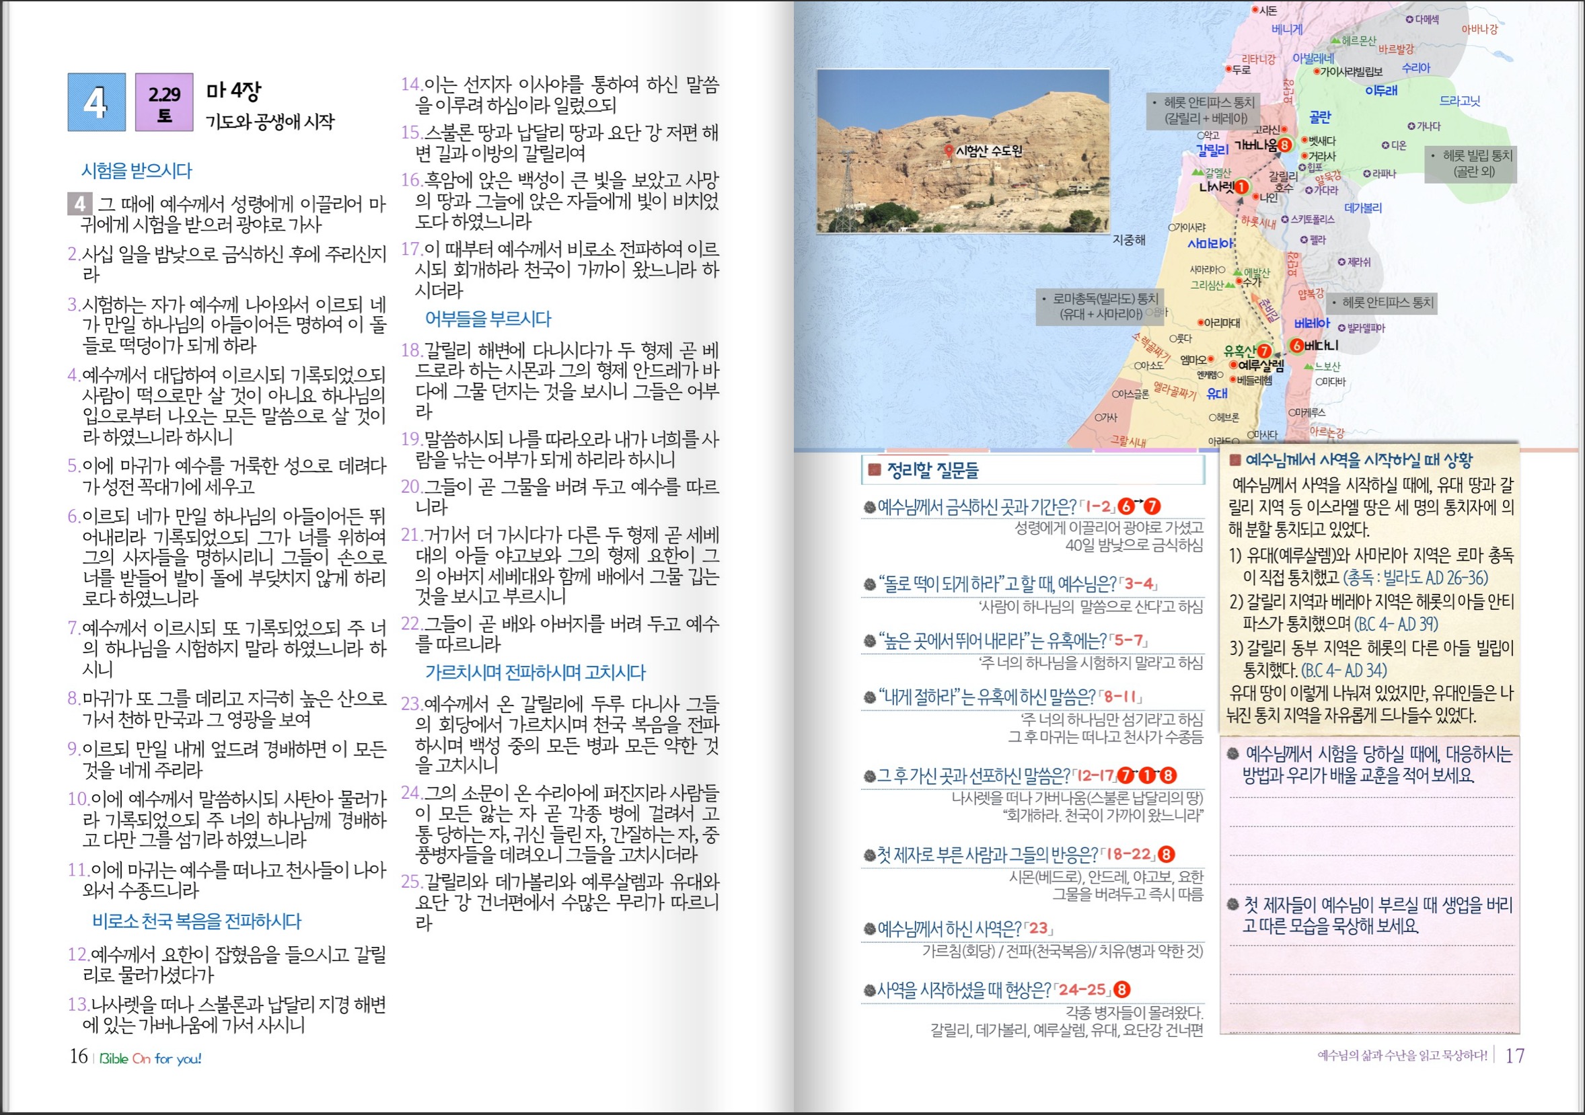The width and height of the screenshot is (1585, 1115).
Task: Click the blue chapter number 4 box
Action: [x=97, y=102]
